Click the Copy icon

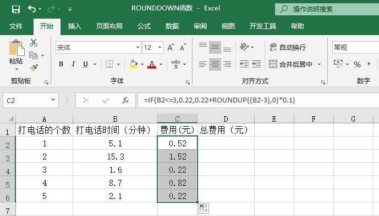coord(33,55)
